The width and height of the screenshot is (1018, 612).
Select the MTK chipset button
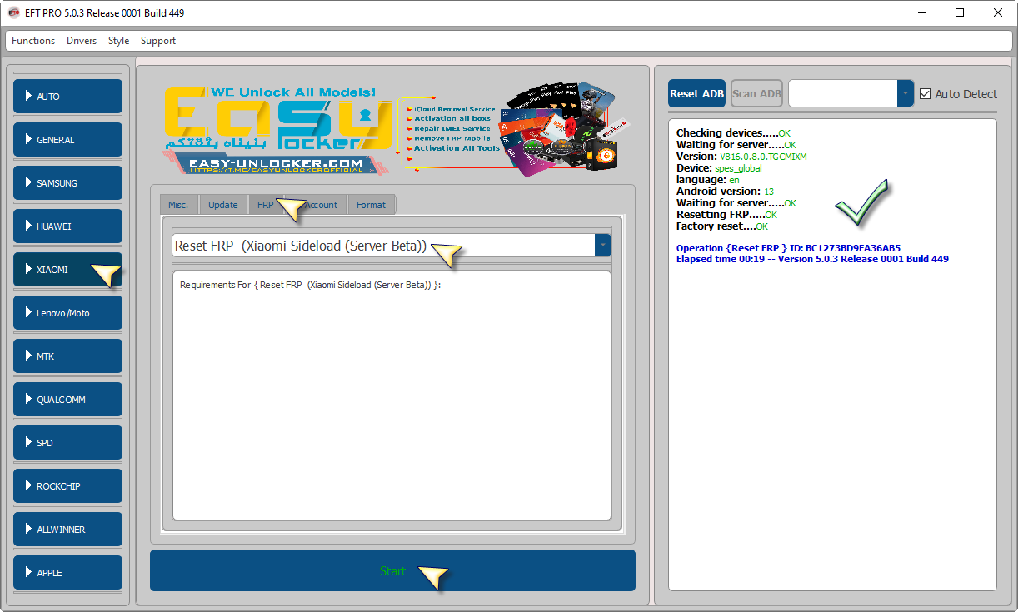pos(68,356)
